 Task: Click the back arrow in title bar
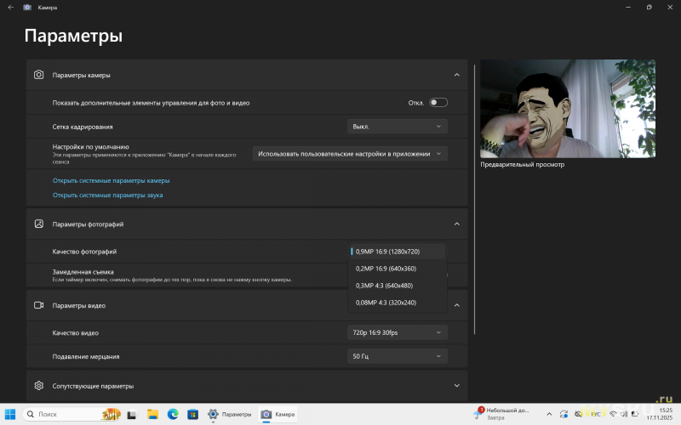pyautogui.click(x=10, y=7)
